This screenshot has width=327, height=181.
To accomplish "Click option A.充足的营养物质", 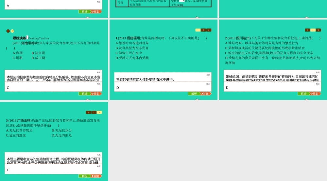I will (x=19, y=130).
